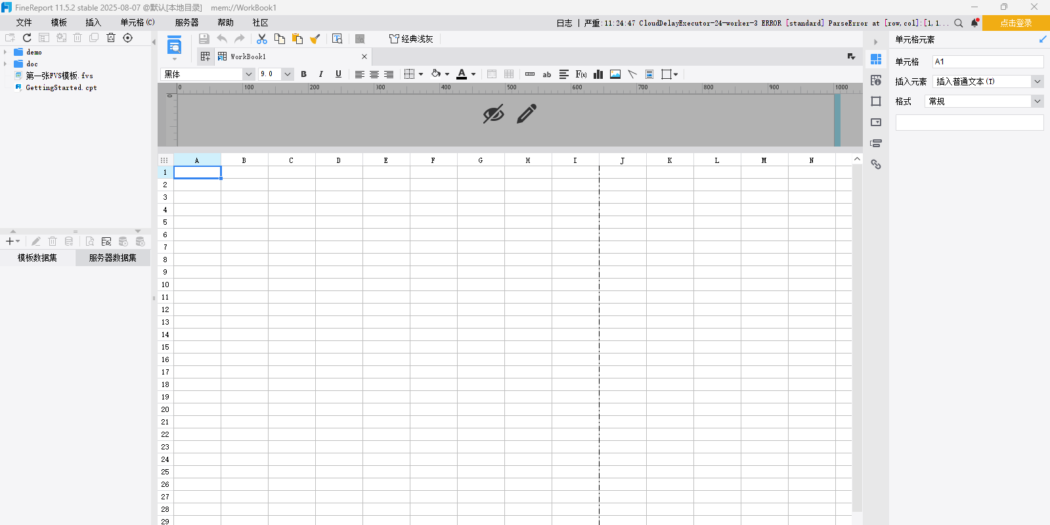The width and height of the screenshot is (1050, 525).
Task: Insert a chart using the bar chart icon
Action: coord(598,74)
